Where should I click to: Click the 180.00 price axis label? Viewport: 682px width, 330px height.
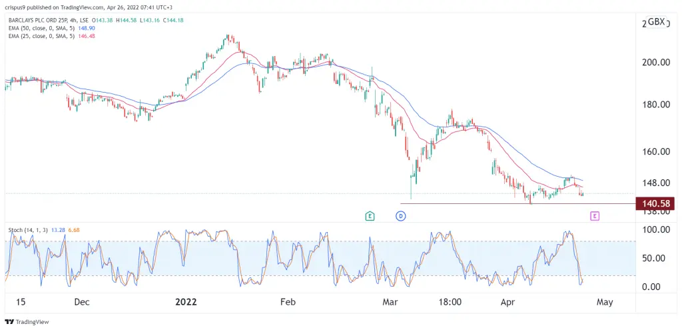click(x=655, y=105)
